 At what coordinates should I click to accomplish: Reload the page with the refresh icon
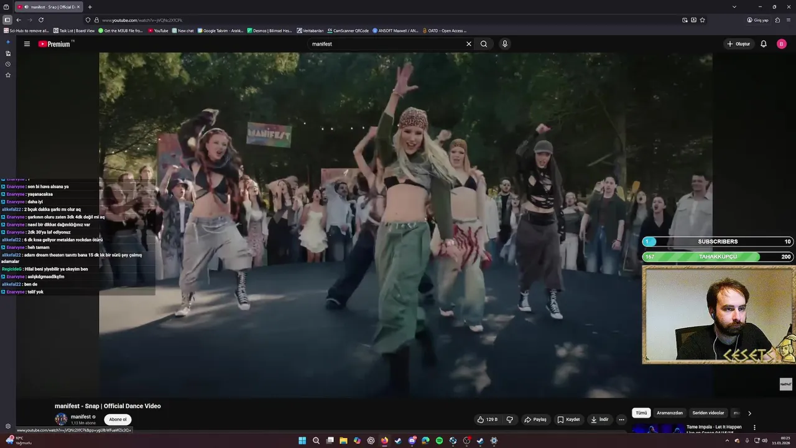tap(41, 20)
